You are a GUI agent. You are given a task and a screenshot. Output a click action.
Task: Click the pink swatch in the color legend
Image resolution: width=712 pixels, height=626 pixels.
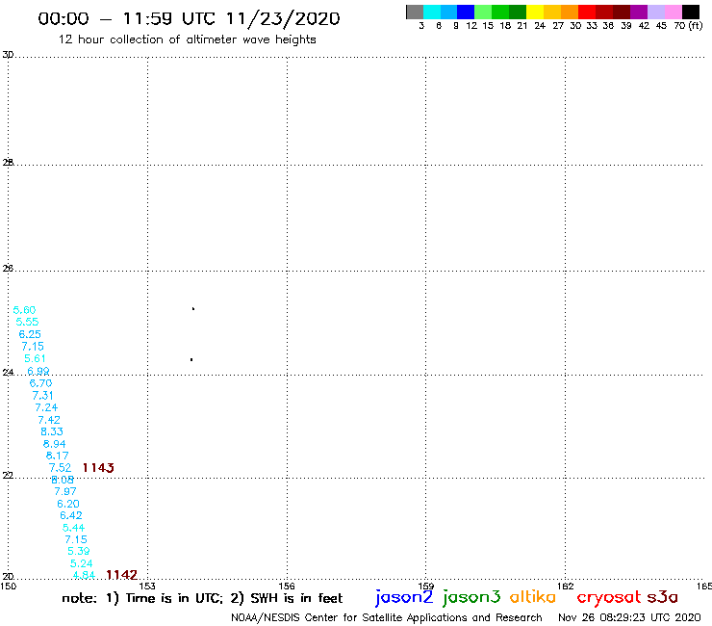click(673, 12)
